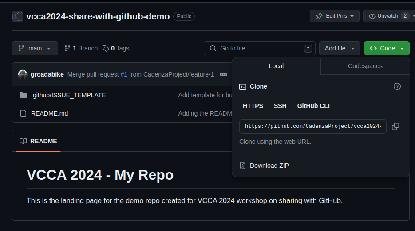This screenshot has height=231, width=415.
Task: Expand the Add file dropdown
Action: (340, 48)
